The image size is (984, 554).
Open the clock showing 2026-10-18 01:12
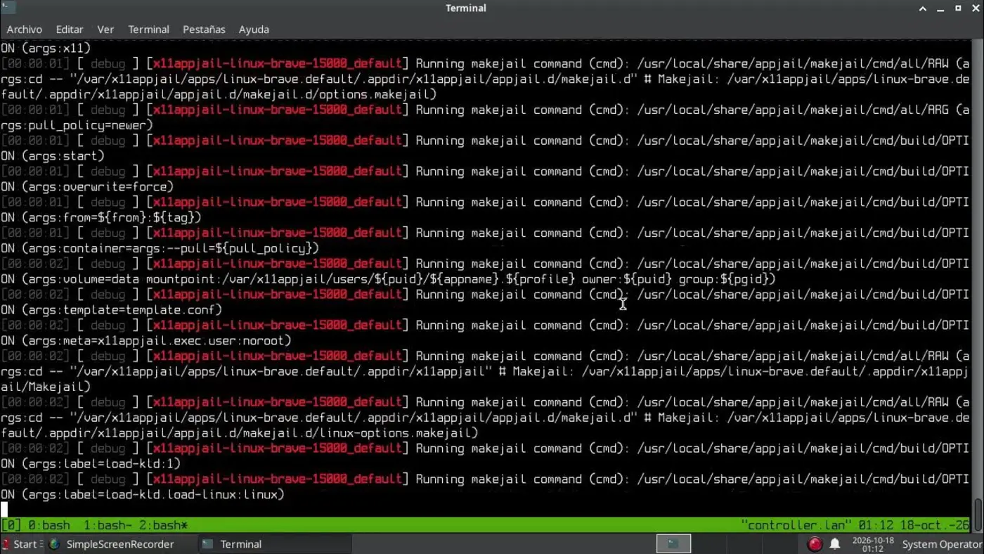pyautogui.click(x=872, y=544)
